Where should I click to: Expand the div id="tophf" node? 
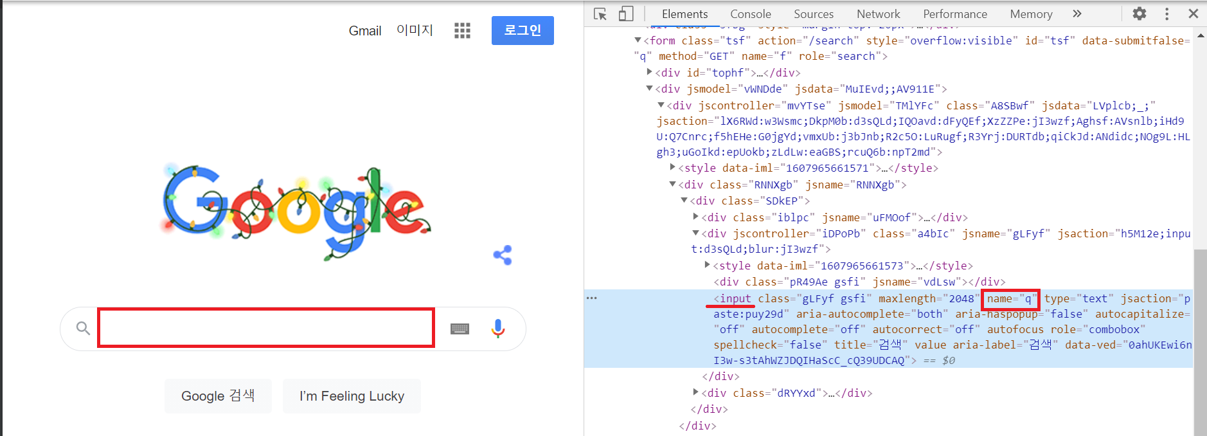coord(650,72)
